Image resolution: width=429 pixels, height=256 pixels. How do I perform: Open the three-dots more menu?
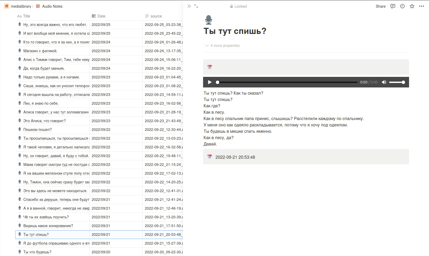pos(422,6)
